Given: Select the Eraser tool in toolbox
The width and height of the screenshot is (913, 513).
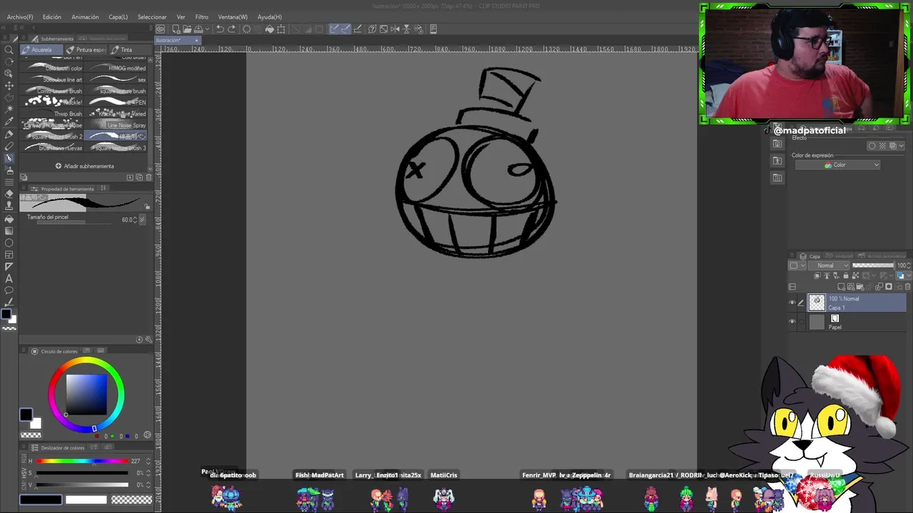Looking at the screenshot, I should pos(9,194).
